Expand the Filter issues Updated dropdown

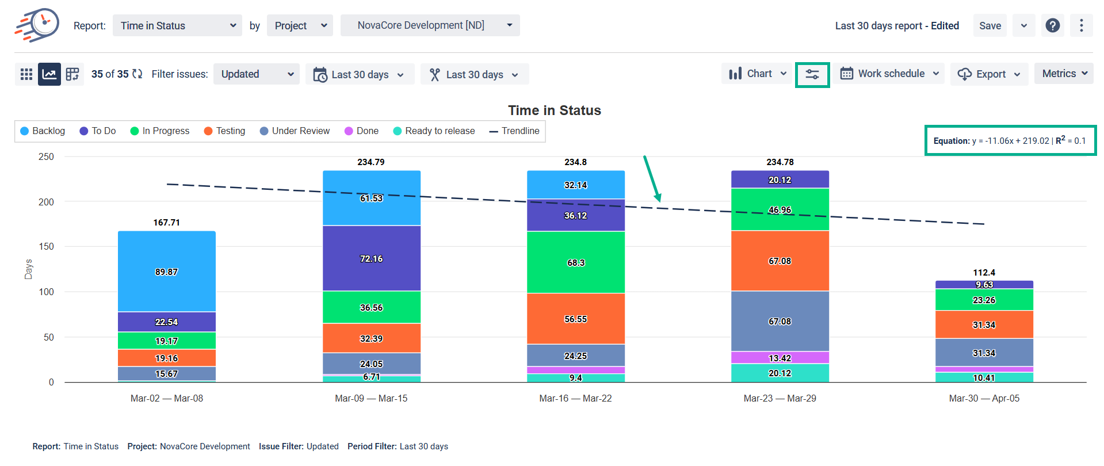pos(257,74)
